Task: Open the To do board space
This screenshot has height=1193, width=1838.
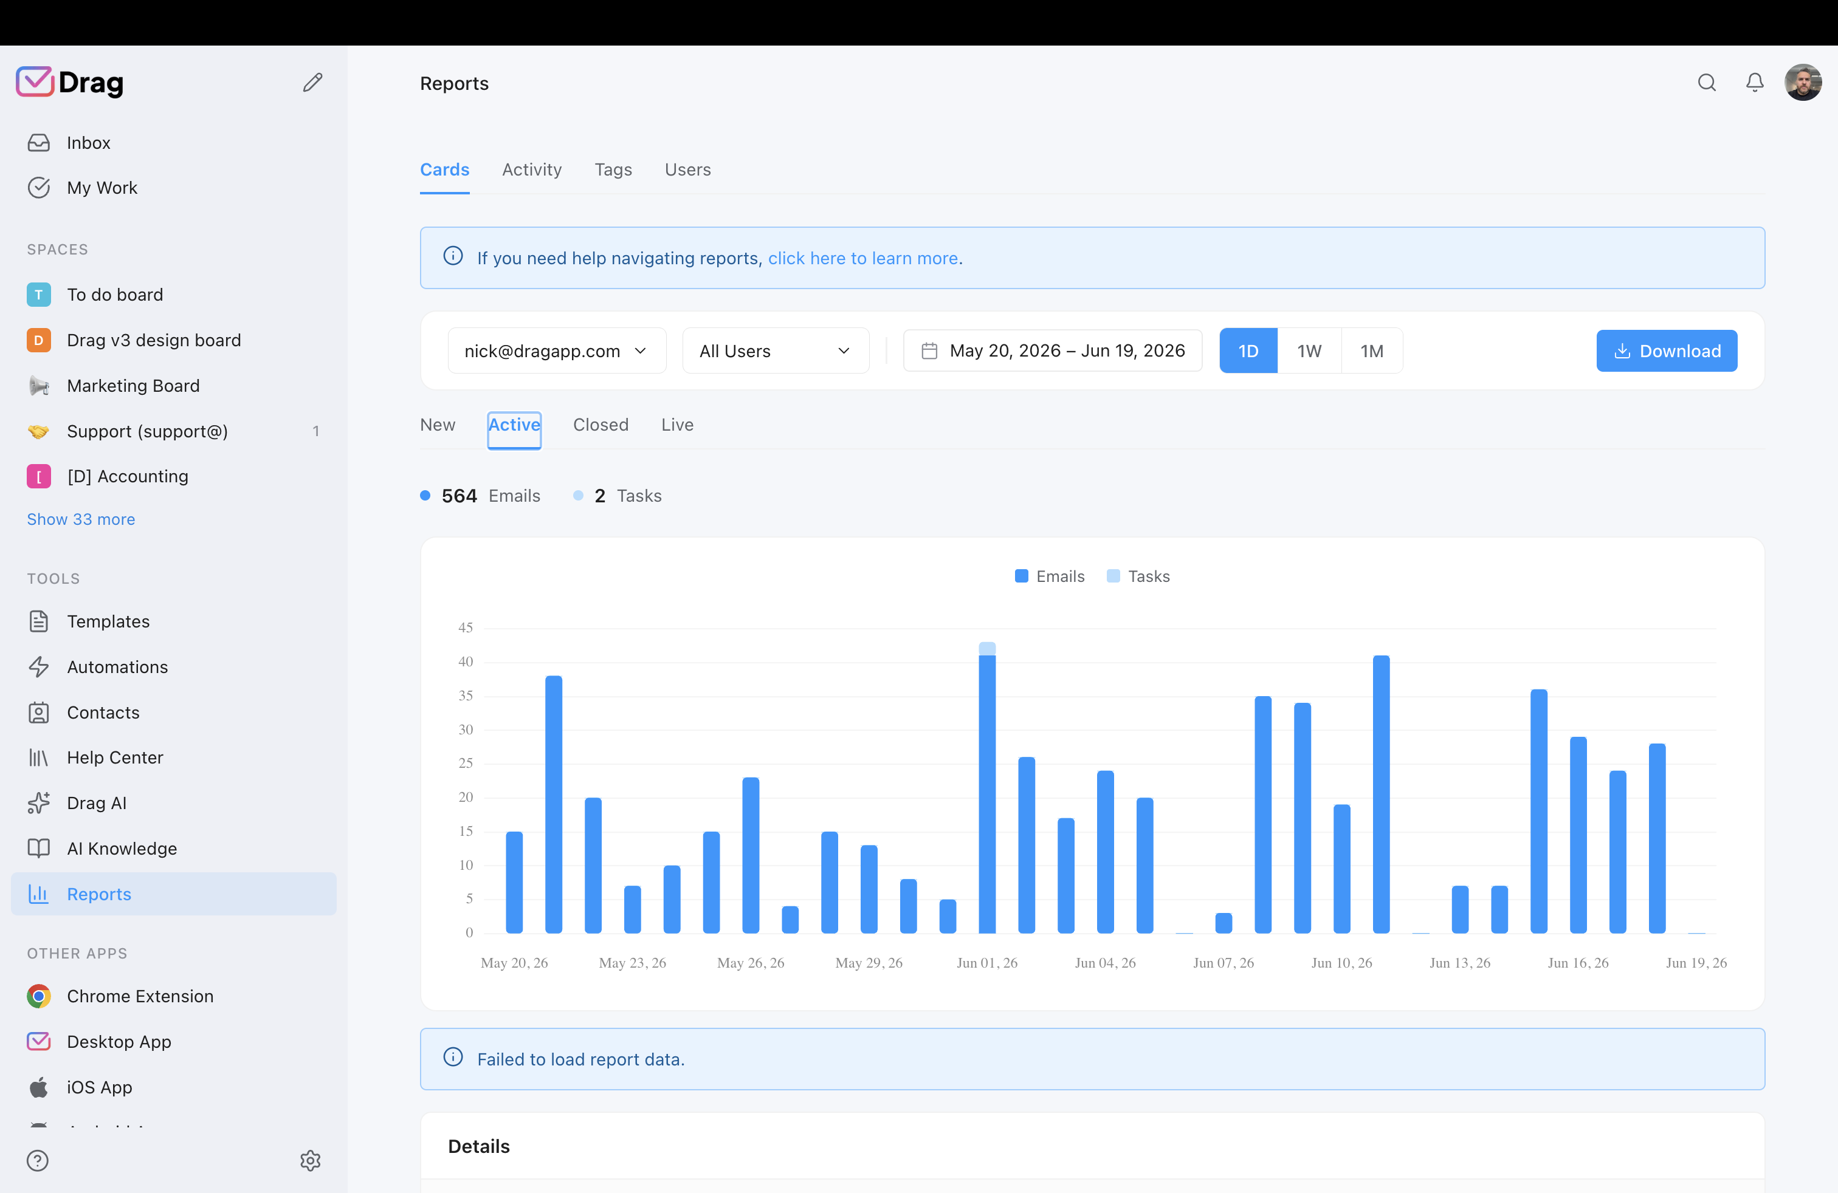Action: [174, 295]
